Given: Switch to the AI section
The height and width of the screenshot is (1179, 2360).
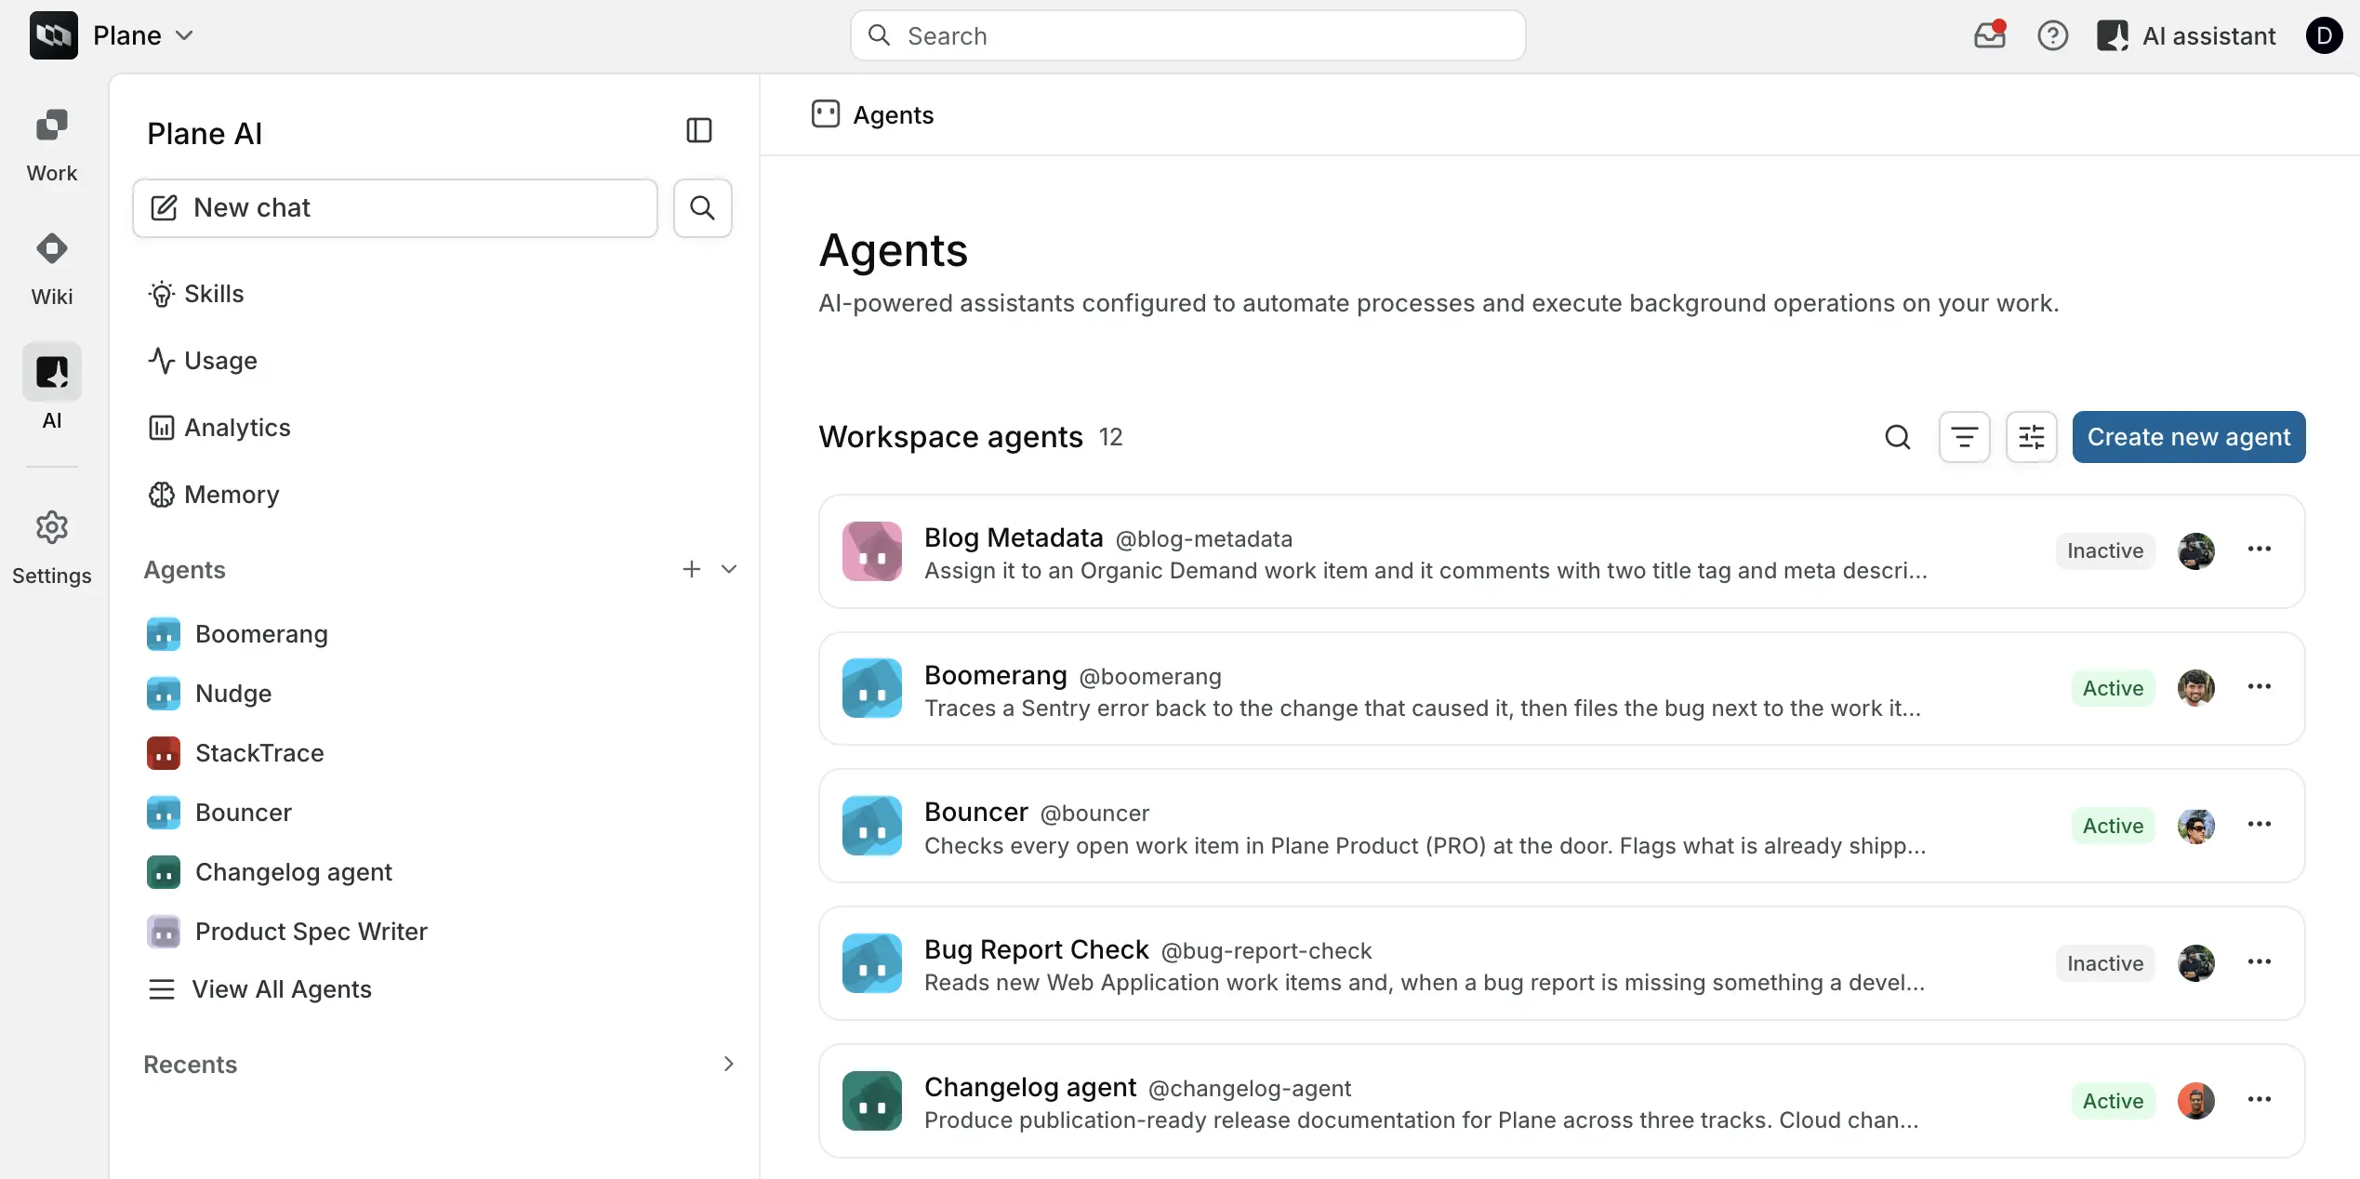Looking at the screenshot, I should click(x=52, y=388).
